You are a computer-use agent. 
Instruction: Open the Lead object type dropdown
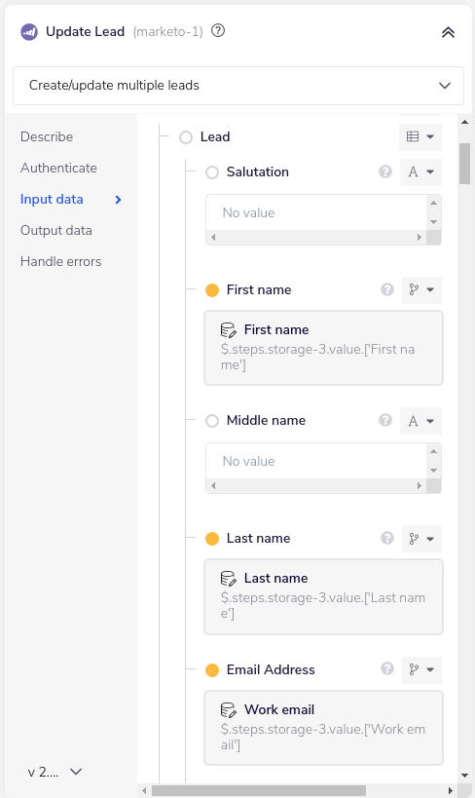point(420,137)
